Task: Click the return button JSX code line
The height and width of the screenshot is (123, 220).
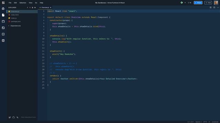Action: tap(95, 79)
